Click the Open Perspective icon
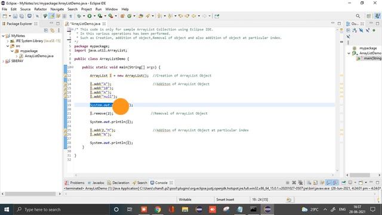This screenshot has height=215, width=382. [x=369, y=16]
